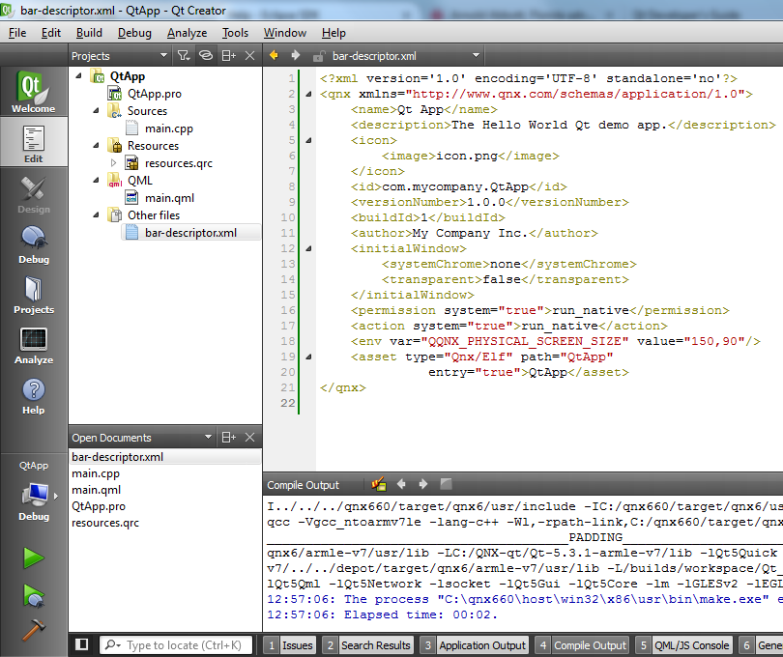Open Analyze mode in the sidebar

pyautogui.click(x=33, y=345)
